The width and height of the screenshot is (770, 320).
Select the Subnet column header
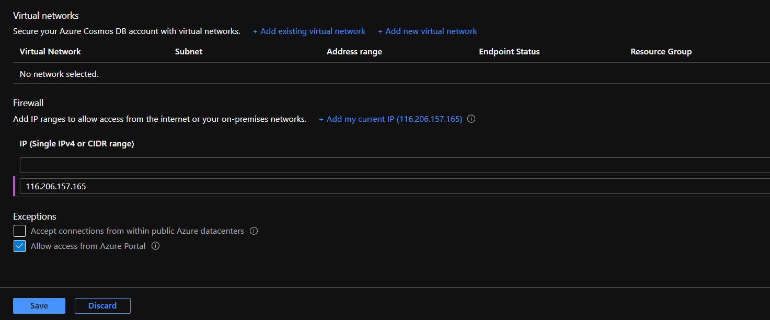click(189, 52)
